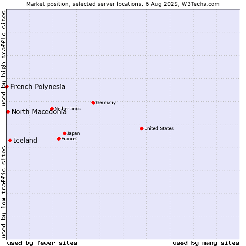
Task: Select the "France" label text
Action: 68,139
